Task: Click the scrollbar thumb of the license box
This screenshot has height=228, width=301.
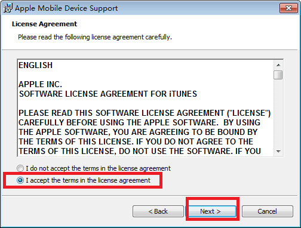Action: tap(278, 75)
